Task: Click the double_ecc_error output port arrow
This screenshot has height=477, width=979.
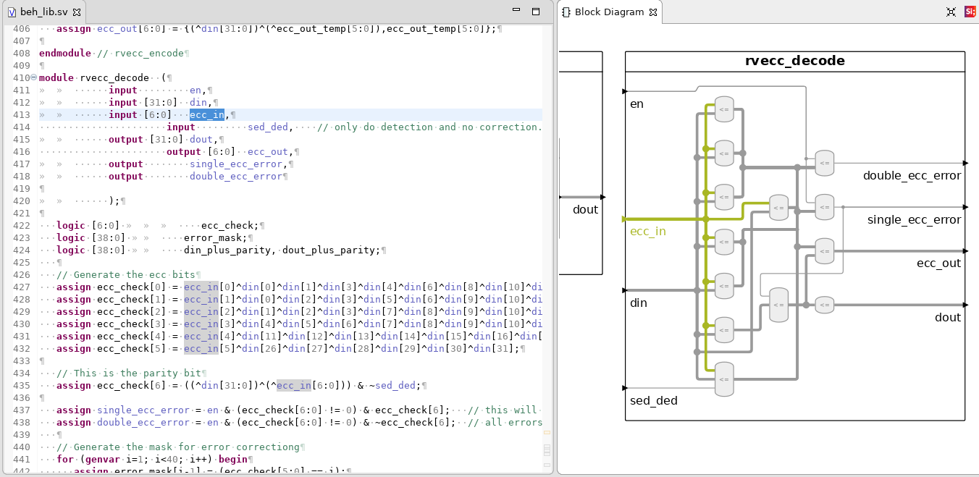Action: [x=965, y=163]
